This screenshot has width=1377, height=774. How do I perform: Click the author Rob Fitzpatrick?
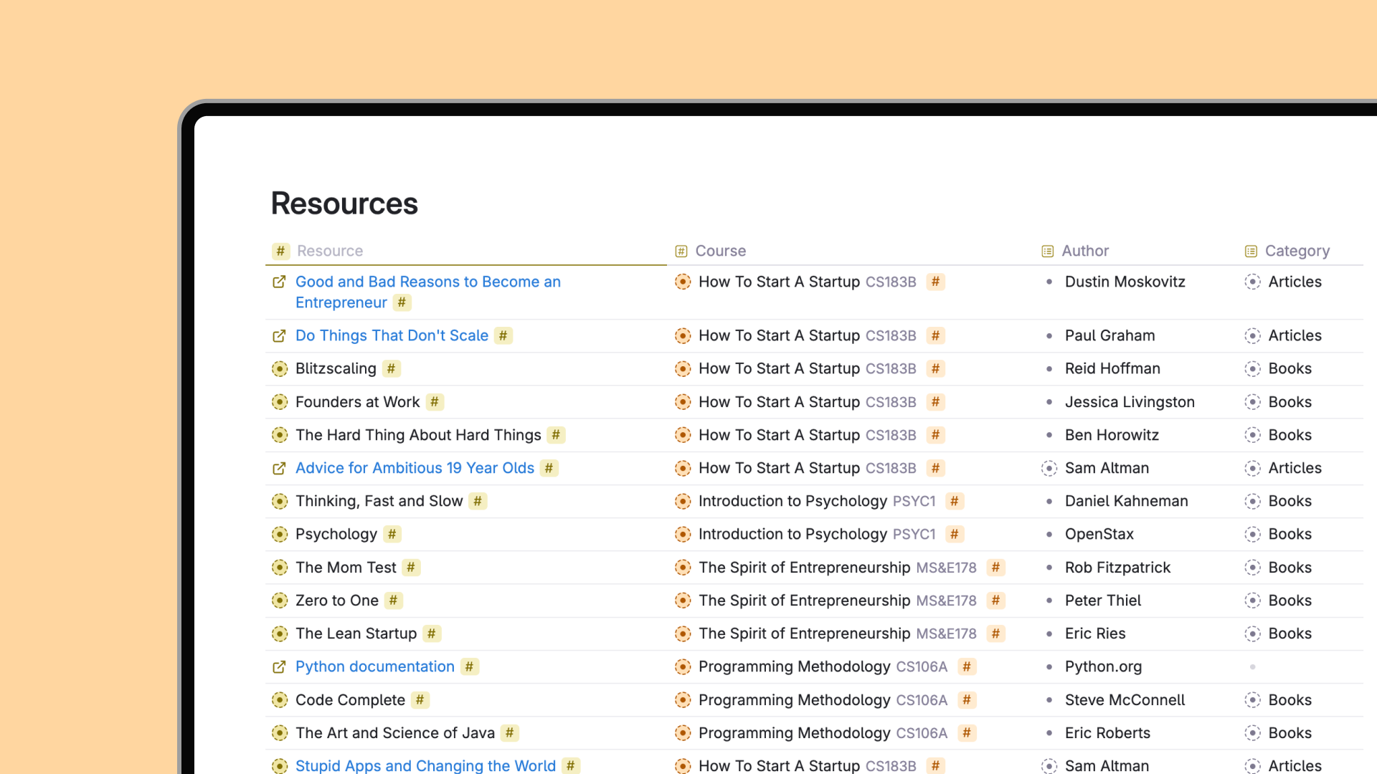pyautogui.click(x=1117, y=568)
